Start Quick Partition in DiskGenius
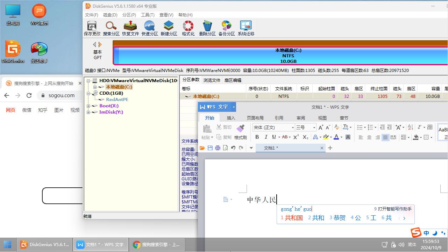This screenshot has height=252, width=448. (x=150, y=28)
